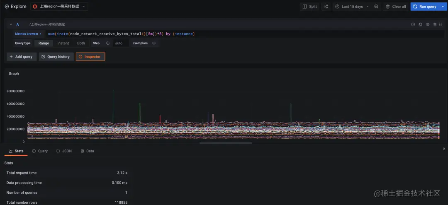Click the Graph panel title

[x=14, y=74]
